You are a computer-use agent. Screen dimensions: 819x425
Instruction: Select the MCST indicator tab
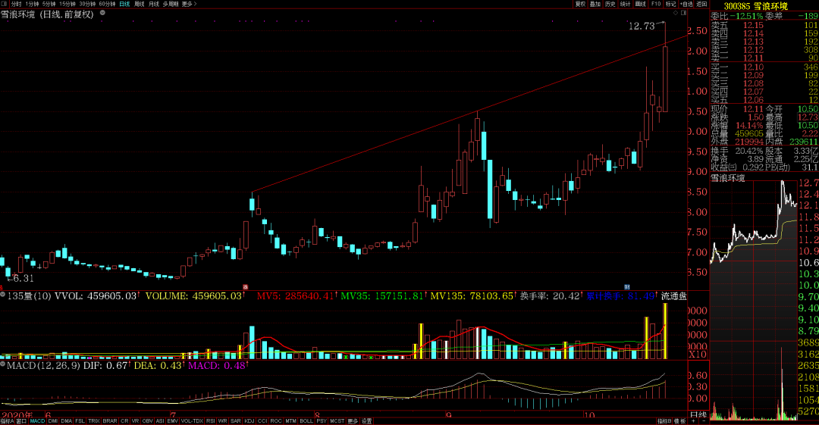tap(337, 420)
